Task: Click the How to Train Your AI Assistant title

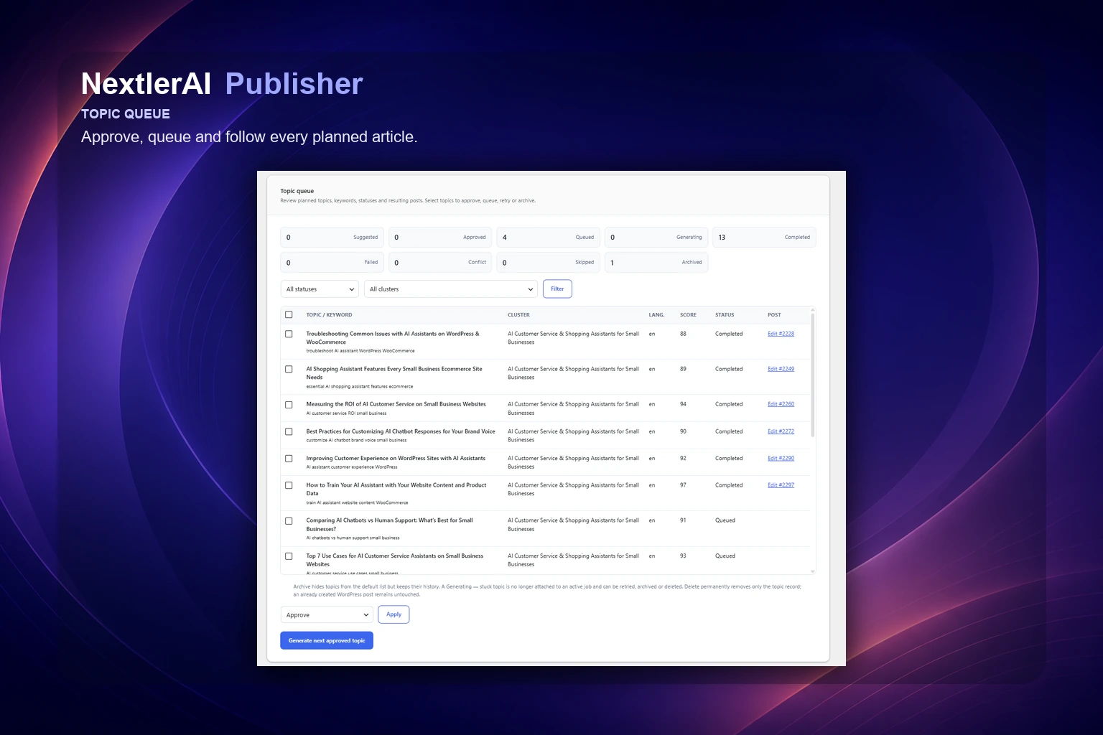Action: [396, 489]
